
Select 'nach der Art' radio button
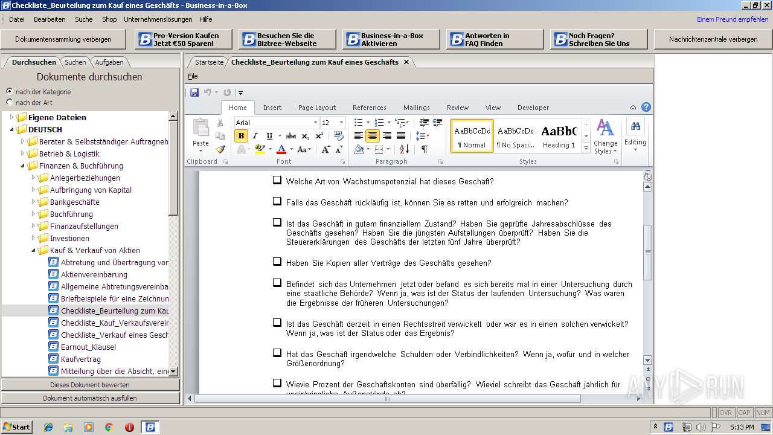point(9,102)
